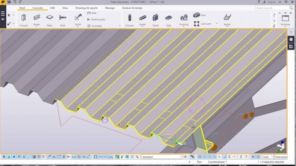The width and height of the screenshot is (296, 166).
Task: Select the steel Column tool
Action: coord(23,19)
